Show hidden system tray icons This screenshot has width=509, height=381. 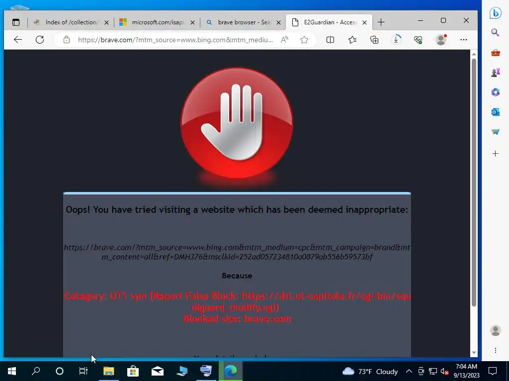[x=409, y=371]
